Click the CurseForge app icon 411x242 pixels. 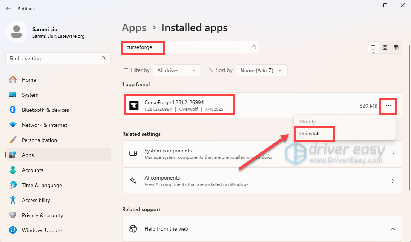pyautogui.click(x=134, y=105)
